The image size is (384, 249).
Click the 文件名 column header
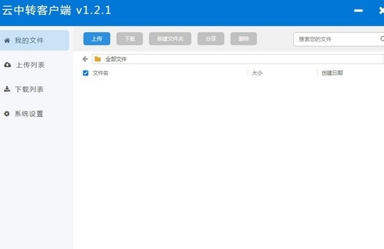pyautogui.click(x=101, y=73)
